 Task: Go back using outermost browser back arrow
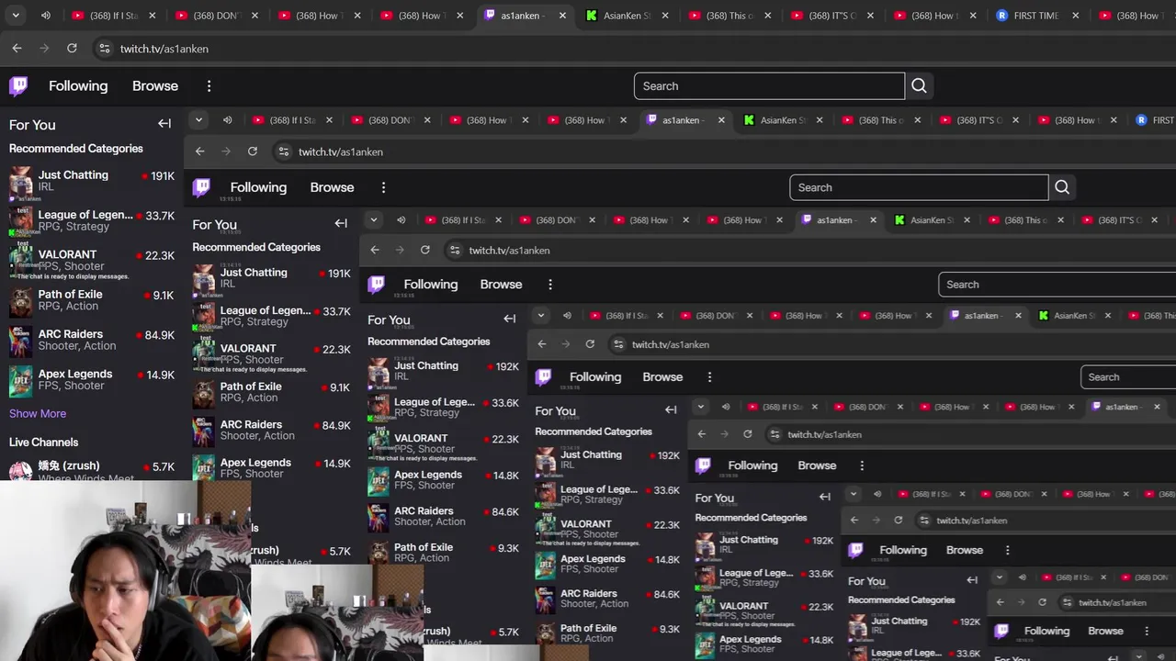(17, 48)
